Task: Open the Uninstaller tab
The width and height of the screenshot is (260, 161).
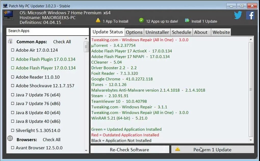Action: [x=157, y=32]
